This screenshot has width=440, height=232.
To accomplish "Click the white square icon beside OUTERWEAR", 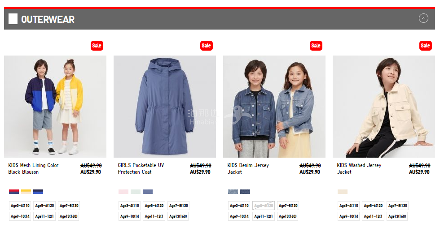I will pyautogui.click(x=13, y=19).
